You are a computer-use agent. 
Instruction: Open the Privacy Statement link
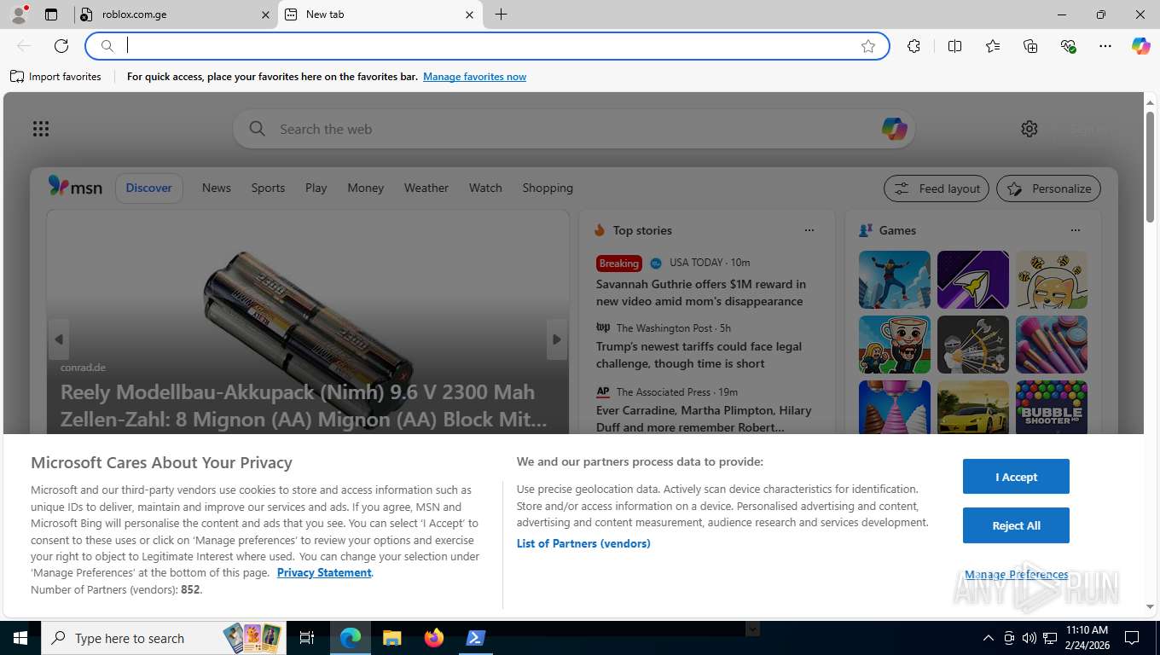[x=324, y=573]
